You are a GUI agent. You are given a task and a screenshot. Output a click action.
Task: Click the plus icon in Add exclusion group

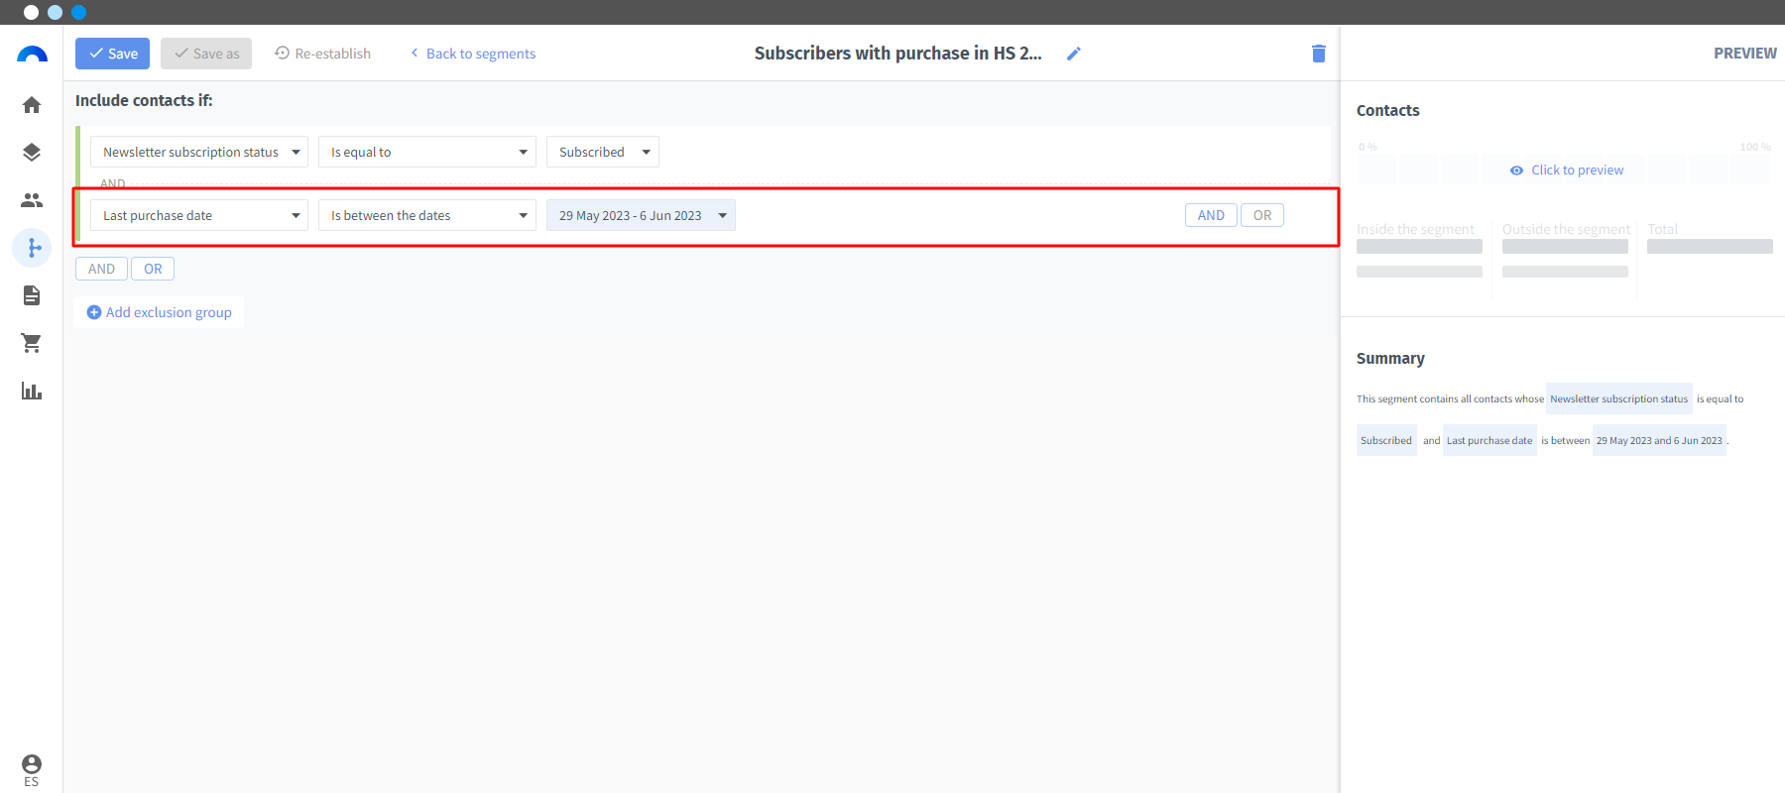[x=94, y=312]
